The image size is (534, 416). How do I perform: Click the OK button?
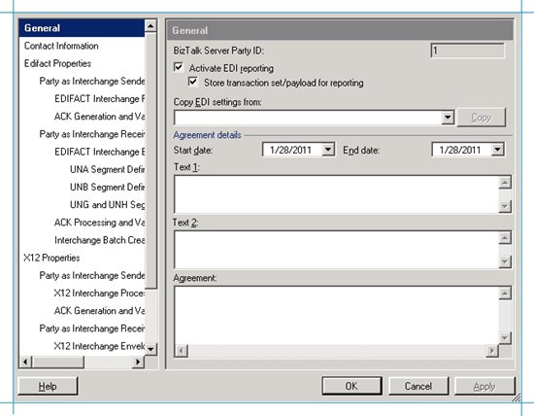tap(351, 386)
